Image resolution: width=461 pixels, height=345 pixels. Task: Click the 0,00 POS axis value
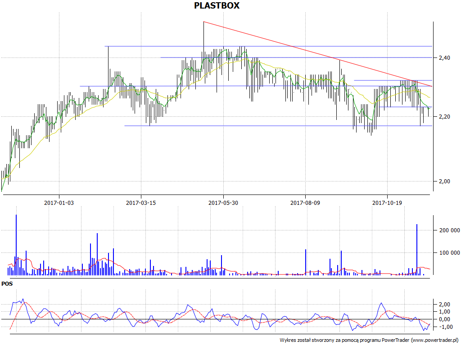coord(444,319)
